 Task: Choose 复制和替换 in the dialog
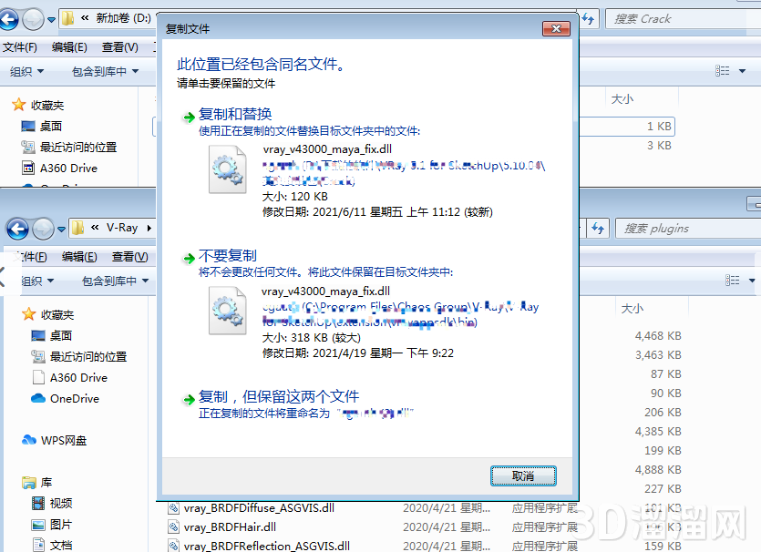pyautogui.click(x=235, y=115)
